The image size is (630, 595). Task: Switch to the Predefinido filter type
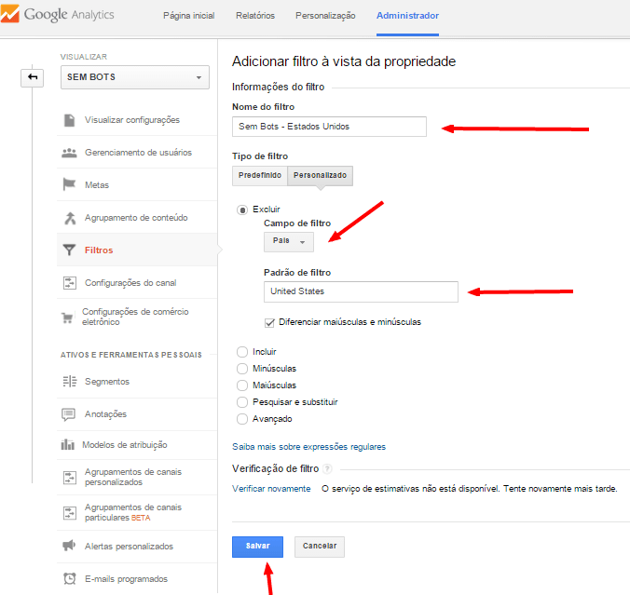click(x=260, y=175)
